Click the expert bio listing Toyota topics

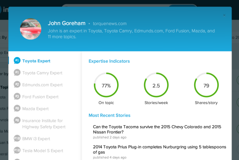131,34
